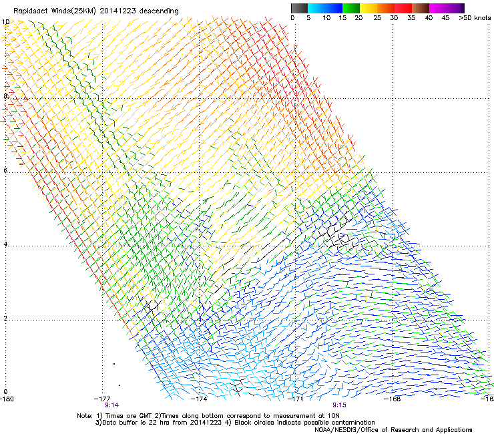Select the yellow 20-25 knots legend swatch

click(368, 8)
